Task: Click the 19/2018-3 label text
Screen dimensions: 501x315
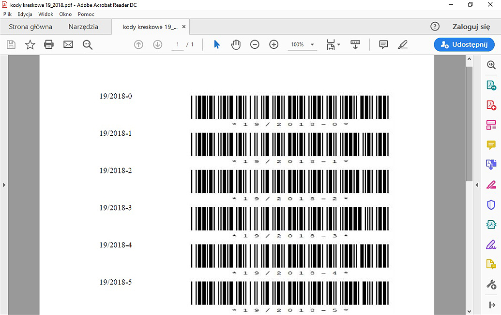Action: coord(116,208)
